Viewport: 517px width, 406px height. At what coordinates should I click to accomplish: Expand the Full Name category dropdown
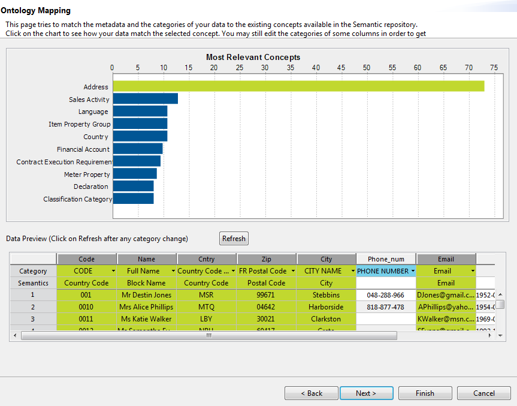point(173,271)
